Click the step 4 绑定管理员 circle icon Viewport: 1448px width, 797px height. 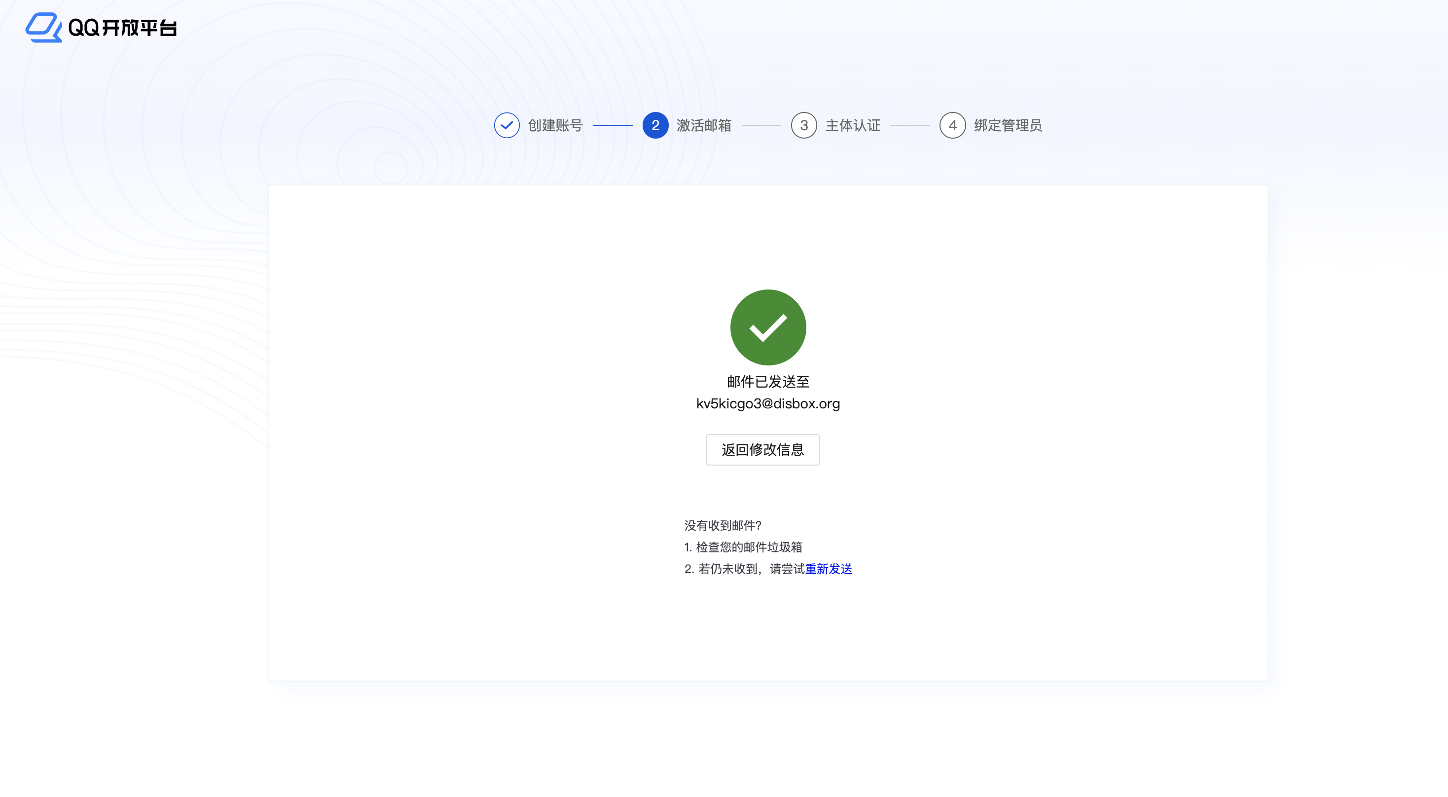click(x=952, y=125)
